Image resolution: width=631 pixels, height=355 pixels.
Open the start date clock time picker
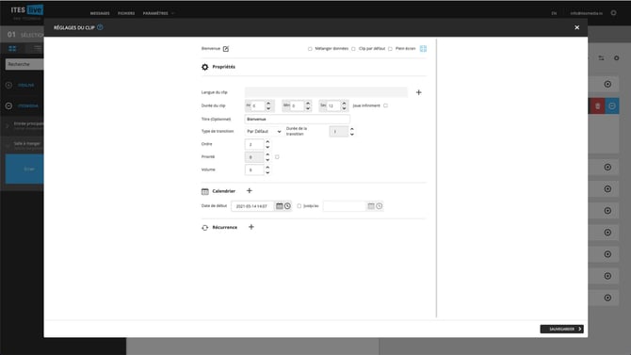pos(287,206)
